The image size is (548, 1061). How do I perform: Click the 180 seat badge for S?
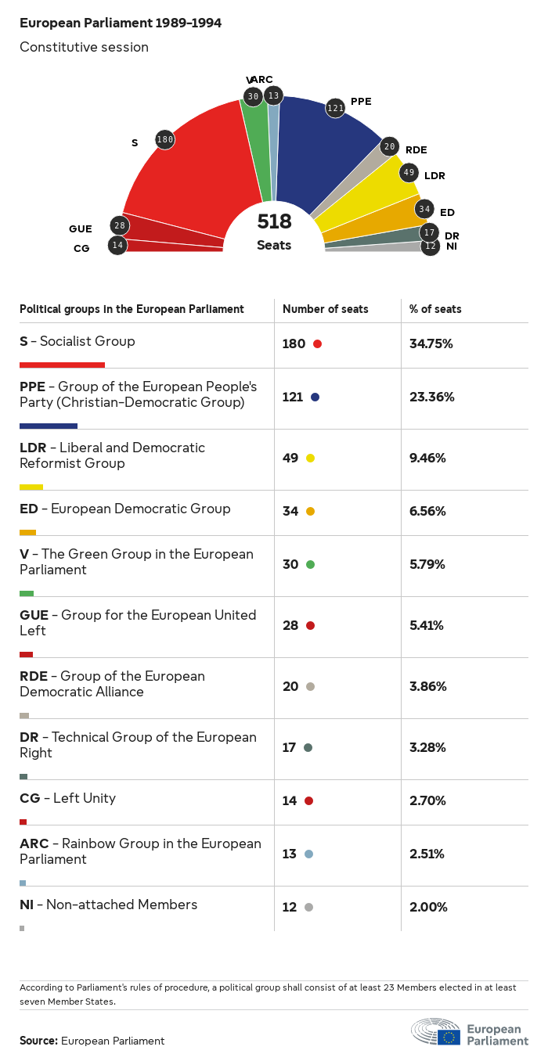(x=164, y=140)
